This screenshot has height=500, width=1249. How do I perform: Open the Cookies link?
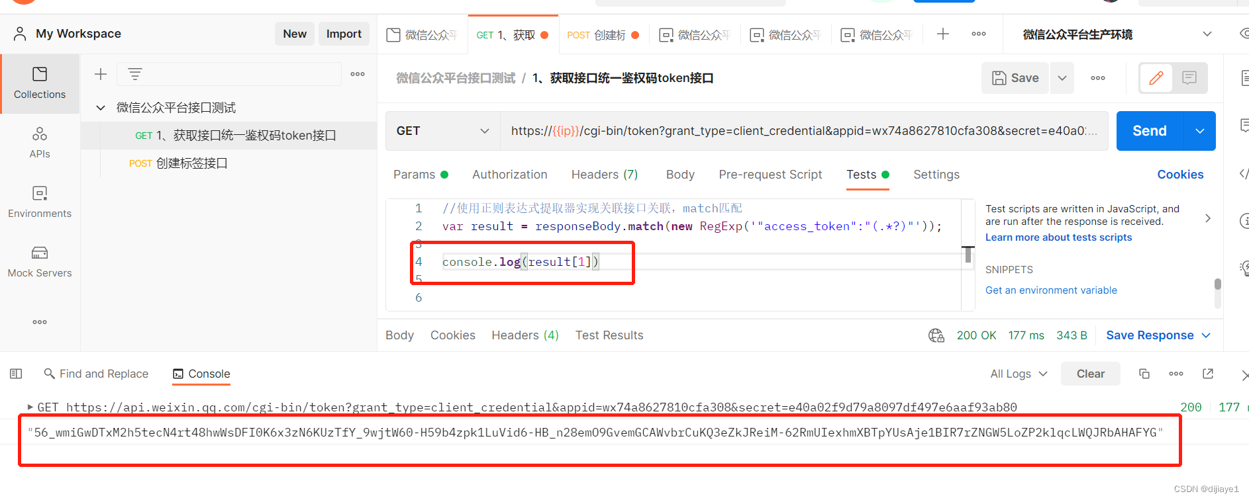1180,175
